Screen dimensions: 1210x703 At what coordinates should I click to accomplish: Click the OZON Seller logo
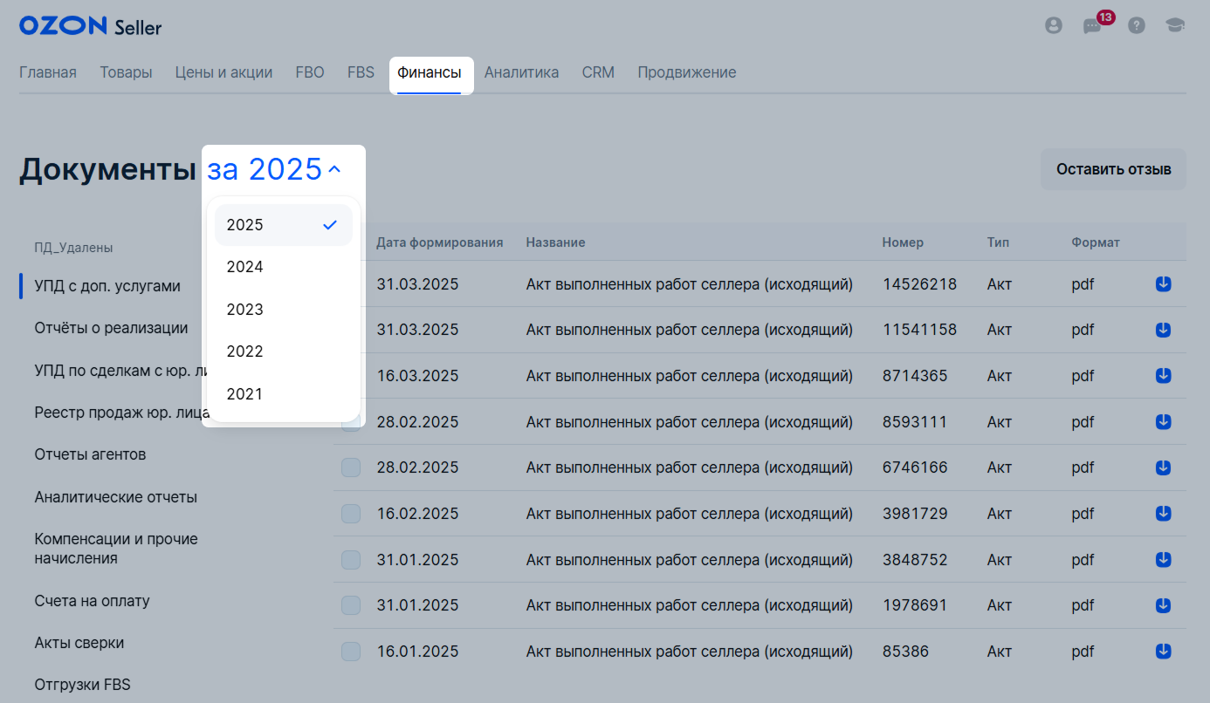point(90,26)
